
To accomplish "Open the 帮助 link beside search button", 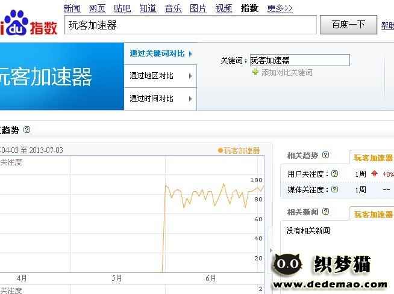I will pyautogui.click(x=387, y=25).
